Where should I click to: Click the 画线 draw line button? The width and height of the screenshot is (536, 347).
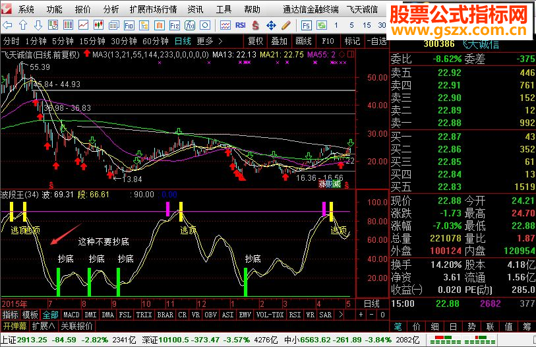click(303, 41)
